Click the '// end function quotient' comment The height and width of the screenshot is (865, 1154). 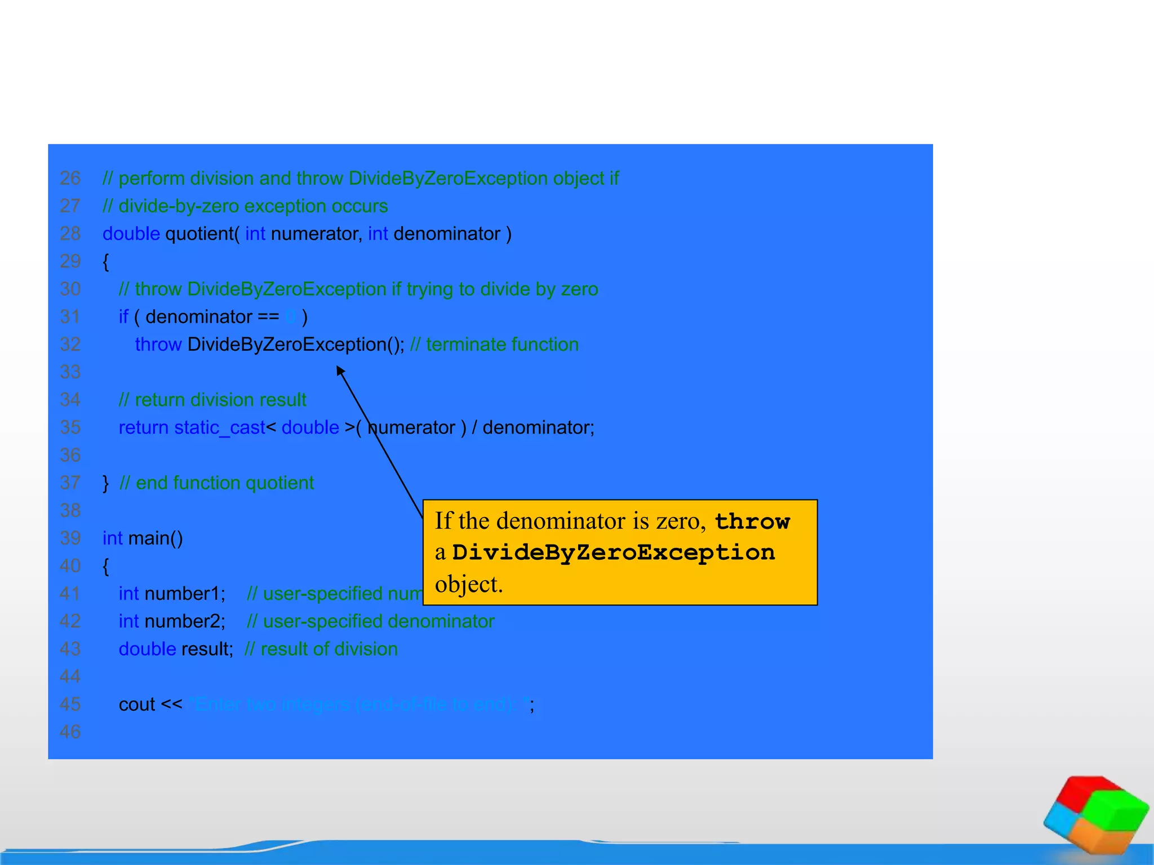[x=217, y=483]
